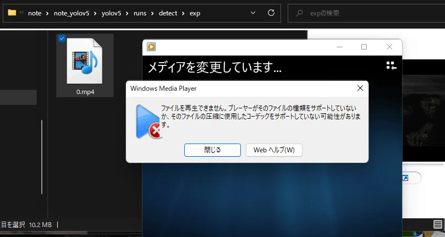The height and width of the screenshot is (237, 445).
Task: Maximize the Media Player window
Action: (364, 47)
